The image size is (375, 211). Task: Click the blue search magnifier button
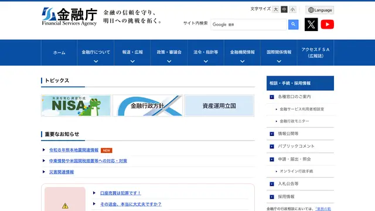point(293,25)
